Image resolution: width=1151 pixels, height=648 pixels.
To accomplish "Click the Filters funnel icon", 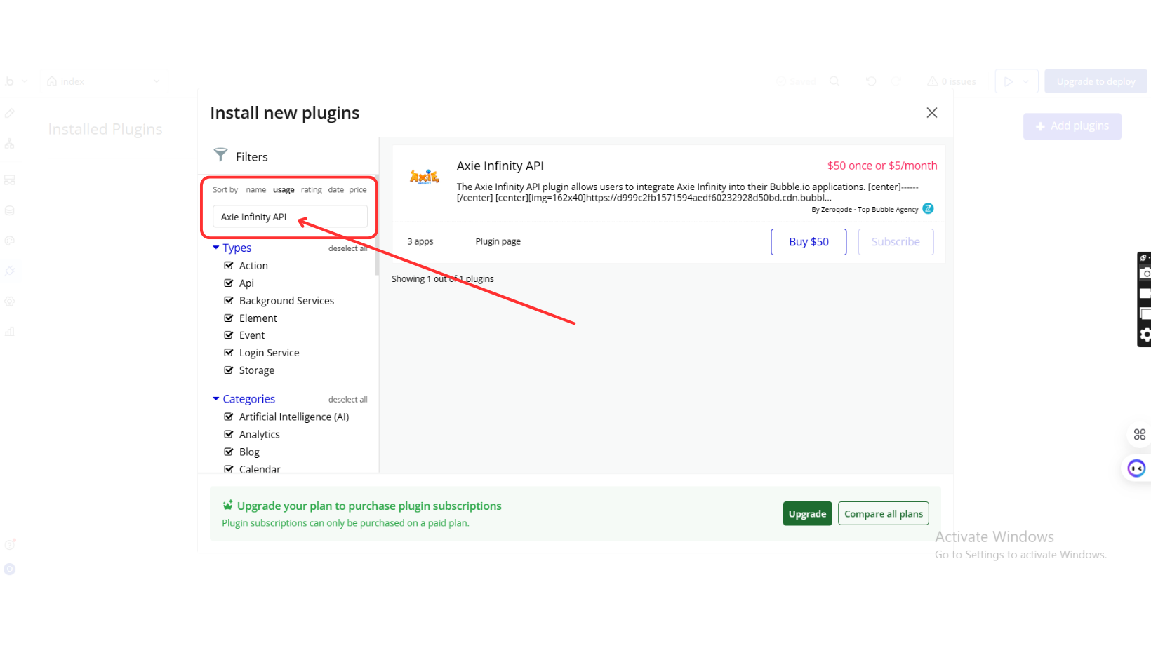I will (220, 155).
